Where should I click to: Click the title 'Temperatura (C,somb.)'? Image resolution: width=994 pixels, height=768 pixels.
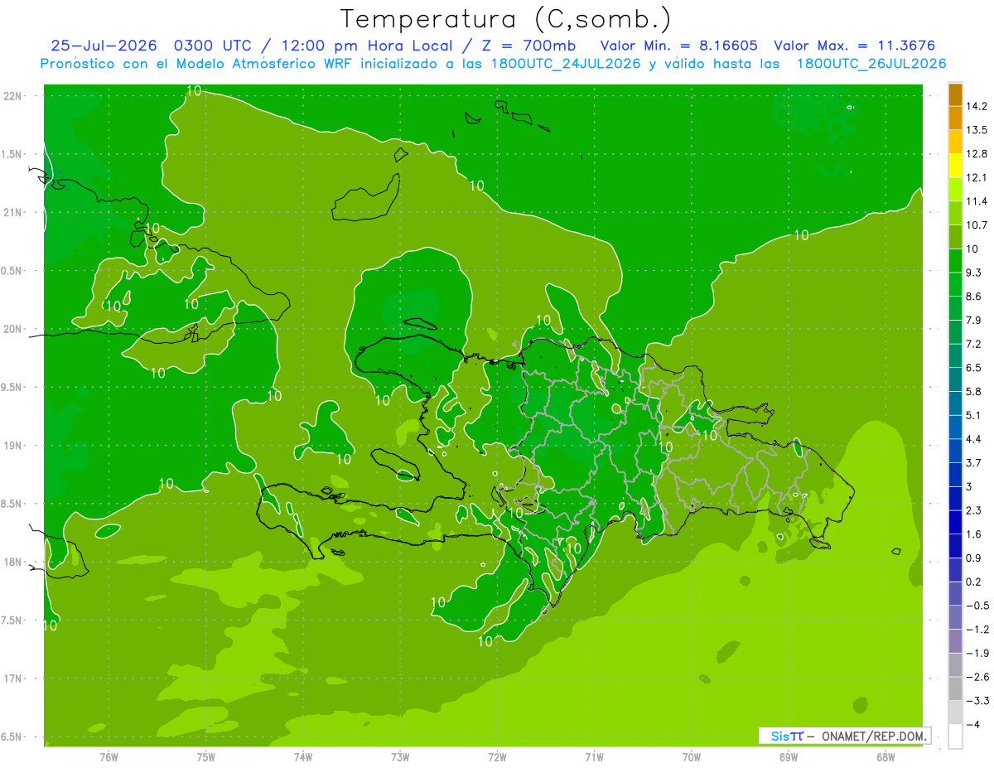(x=506, y=19)
